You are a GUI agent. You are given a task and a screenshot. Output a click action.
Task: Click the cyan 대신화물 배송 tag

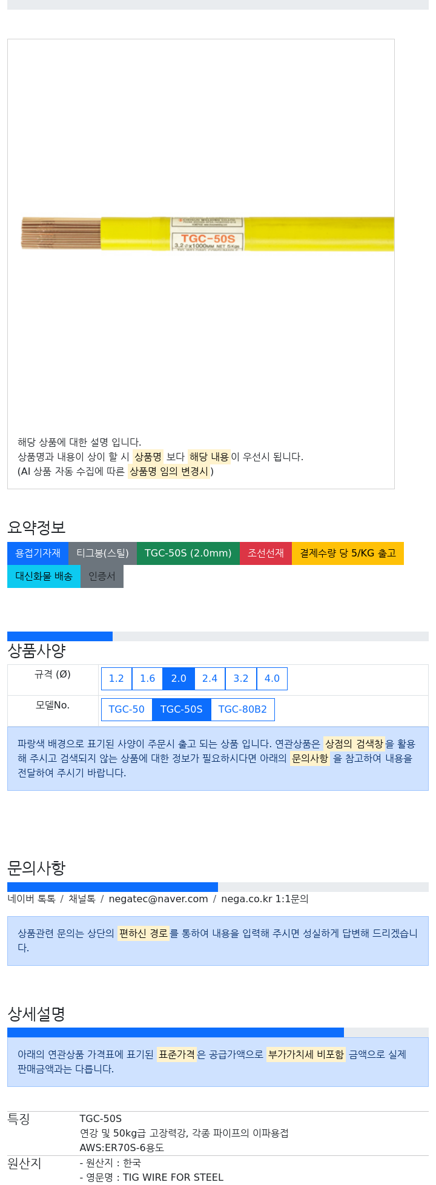44,576
